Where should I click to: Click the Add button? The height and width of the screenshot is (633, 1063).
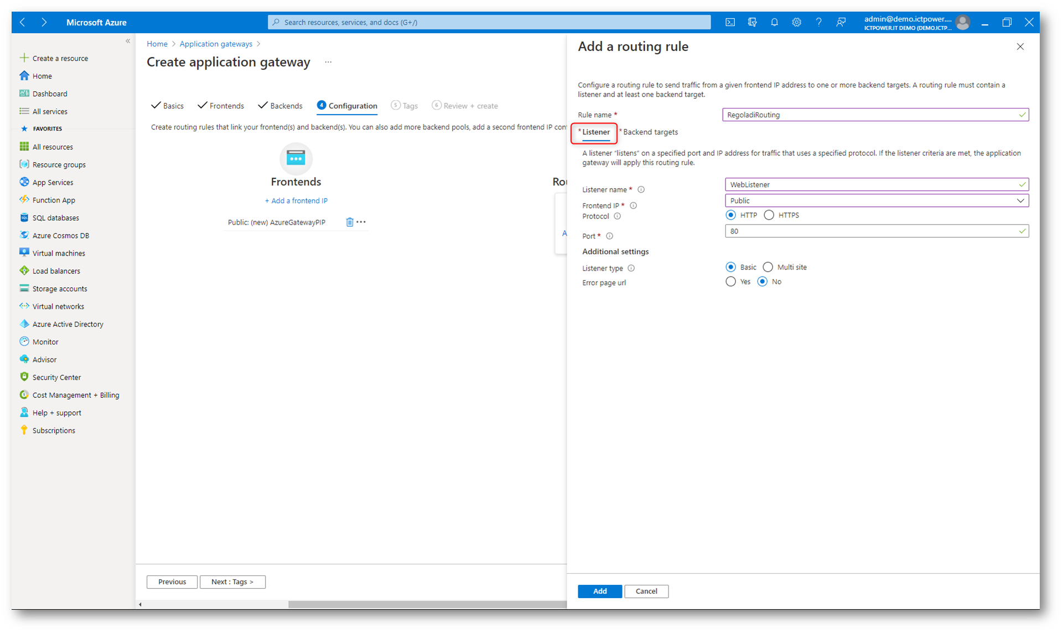600,592
